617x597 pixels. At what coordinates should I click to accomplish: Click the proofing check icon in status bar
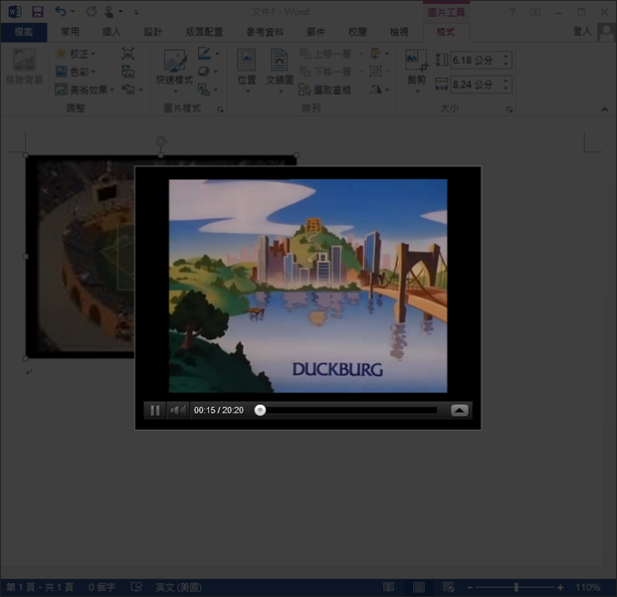[x=136, y=588]
